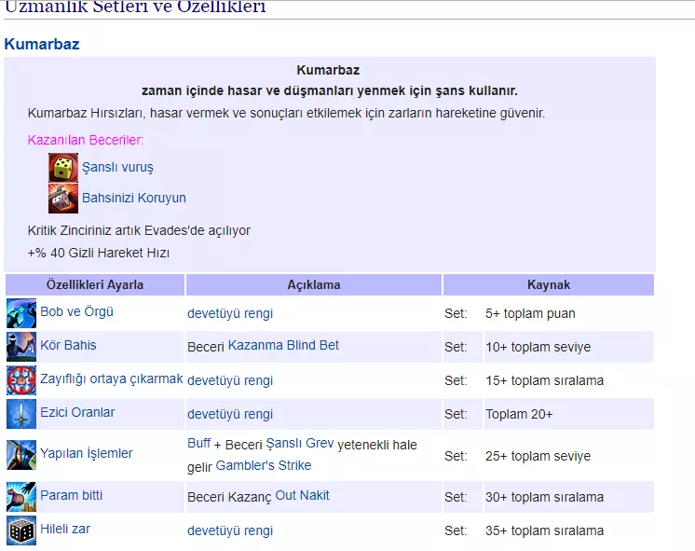The height and width of the screenshot is (551, 695).
Task: Click the Yapılan İşlemler trait icon
Action: [x=21, y=455]
